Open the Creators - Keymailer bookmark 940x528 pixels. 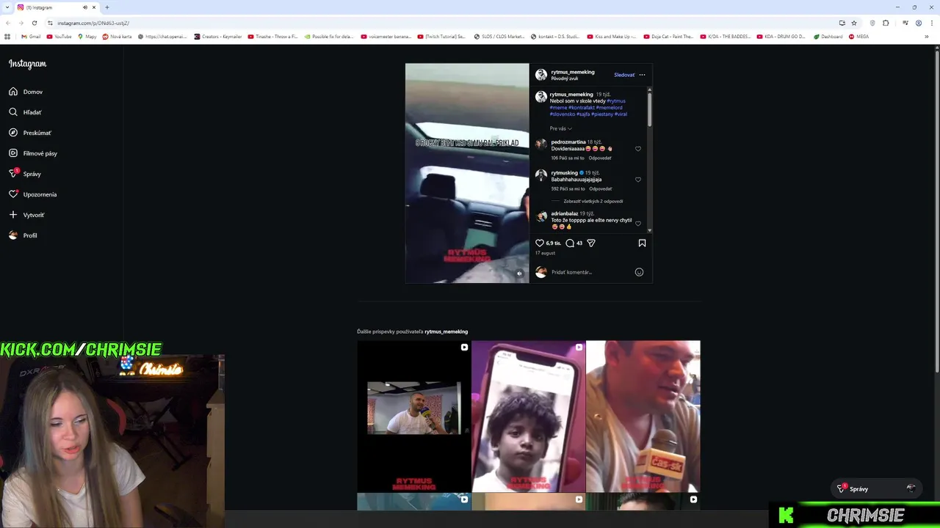219,37
